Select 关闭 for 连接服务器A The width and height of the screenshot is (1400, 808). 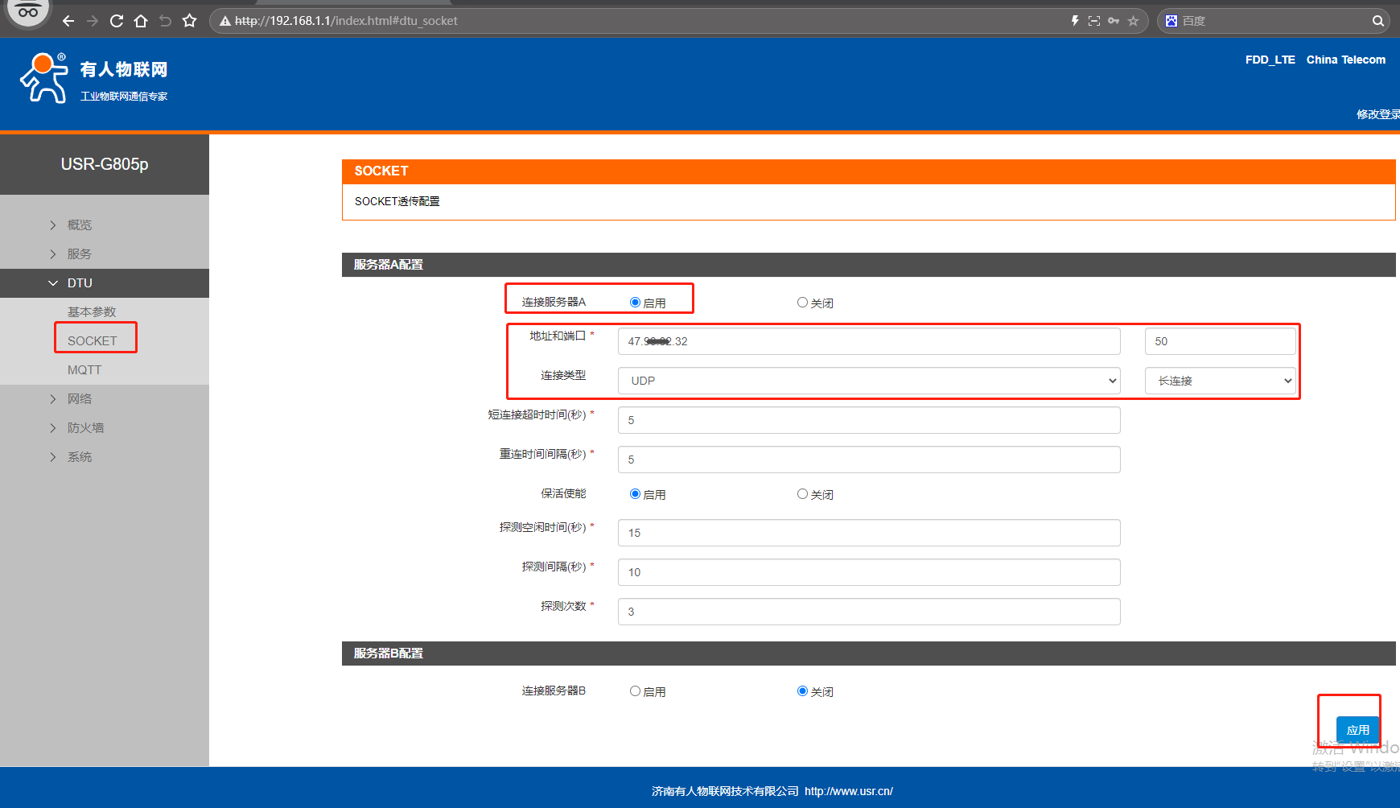pyautogui.click(x=802, y=303)
